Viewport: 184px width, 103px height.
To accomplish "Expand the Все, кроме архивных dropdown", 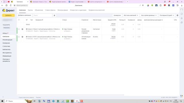I will [149, 15].
